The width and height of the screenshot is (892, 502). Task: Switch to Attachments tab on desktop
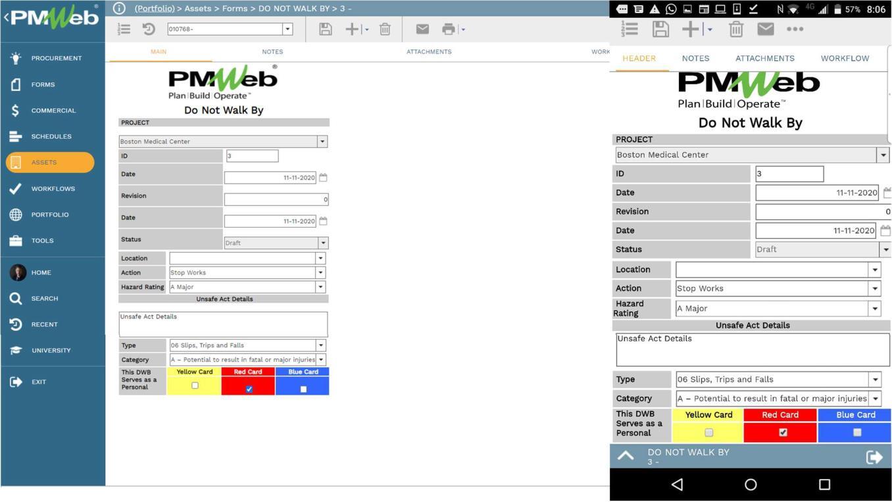tap(429, 51)
